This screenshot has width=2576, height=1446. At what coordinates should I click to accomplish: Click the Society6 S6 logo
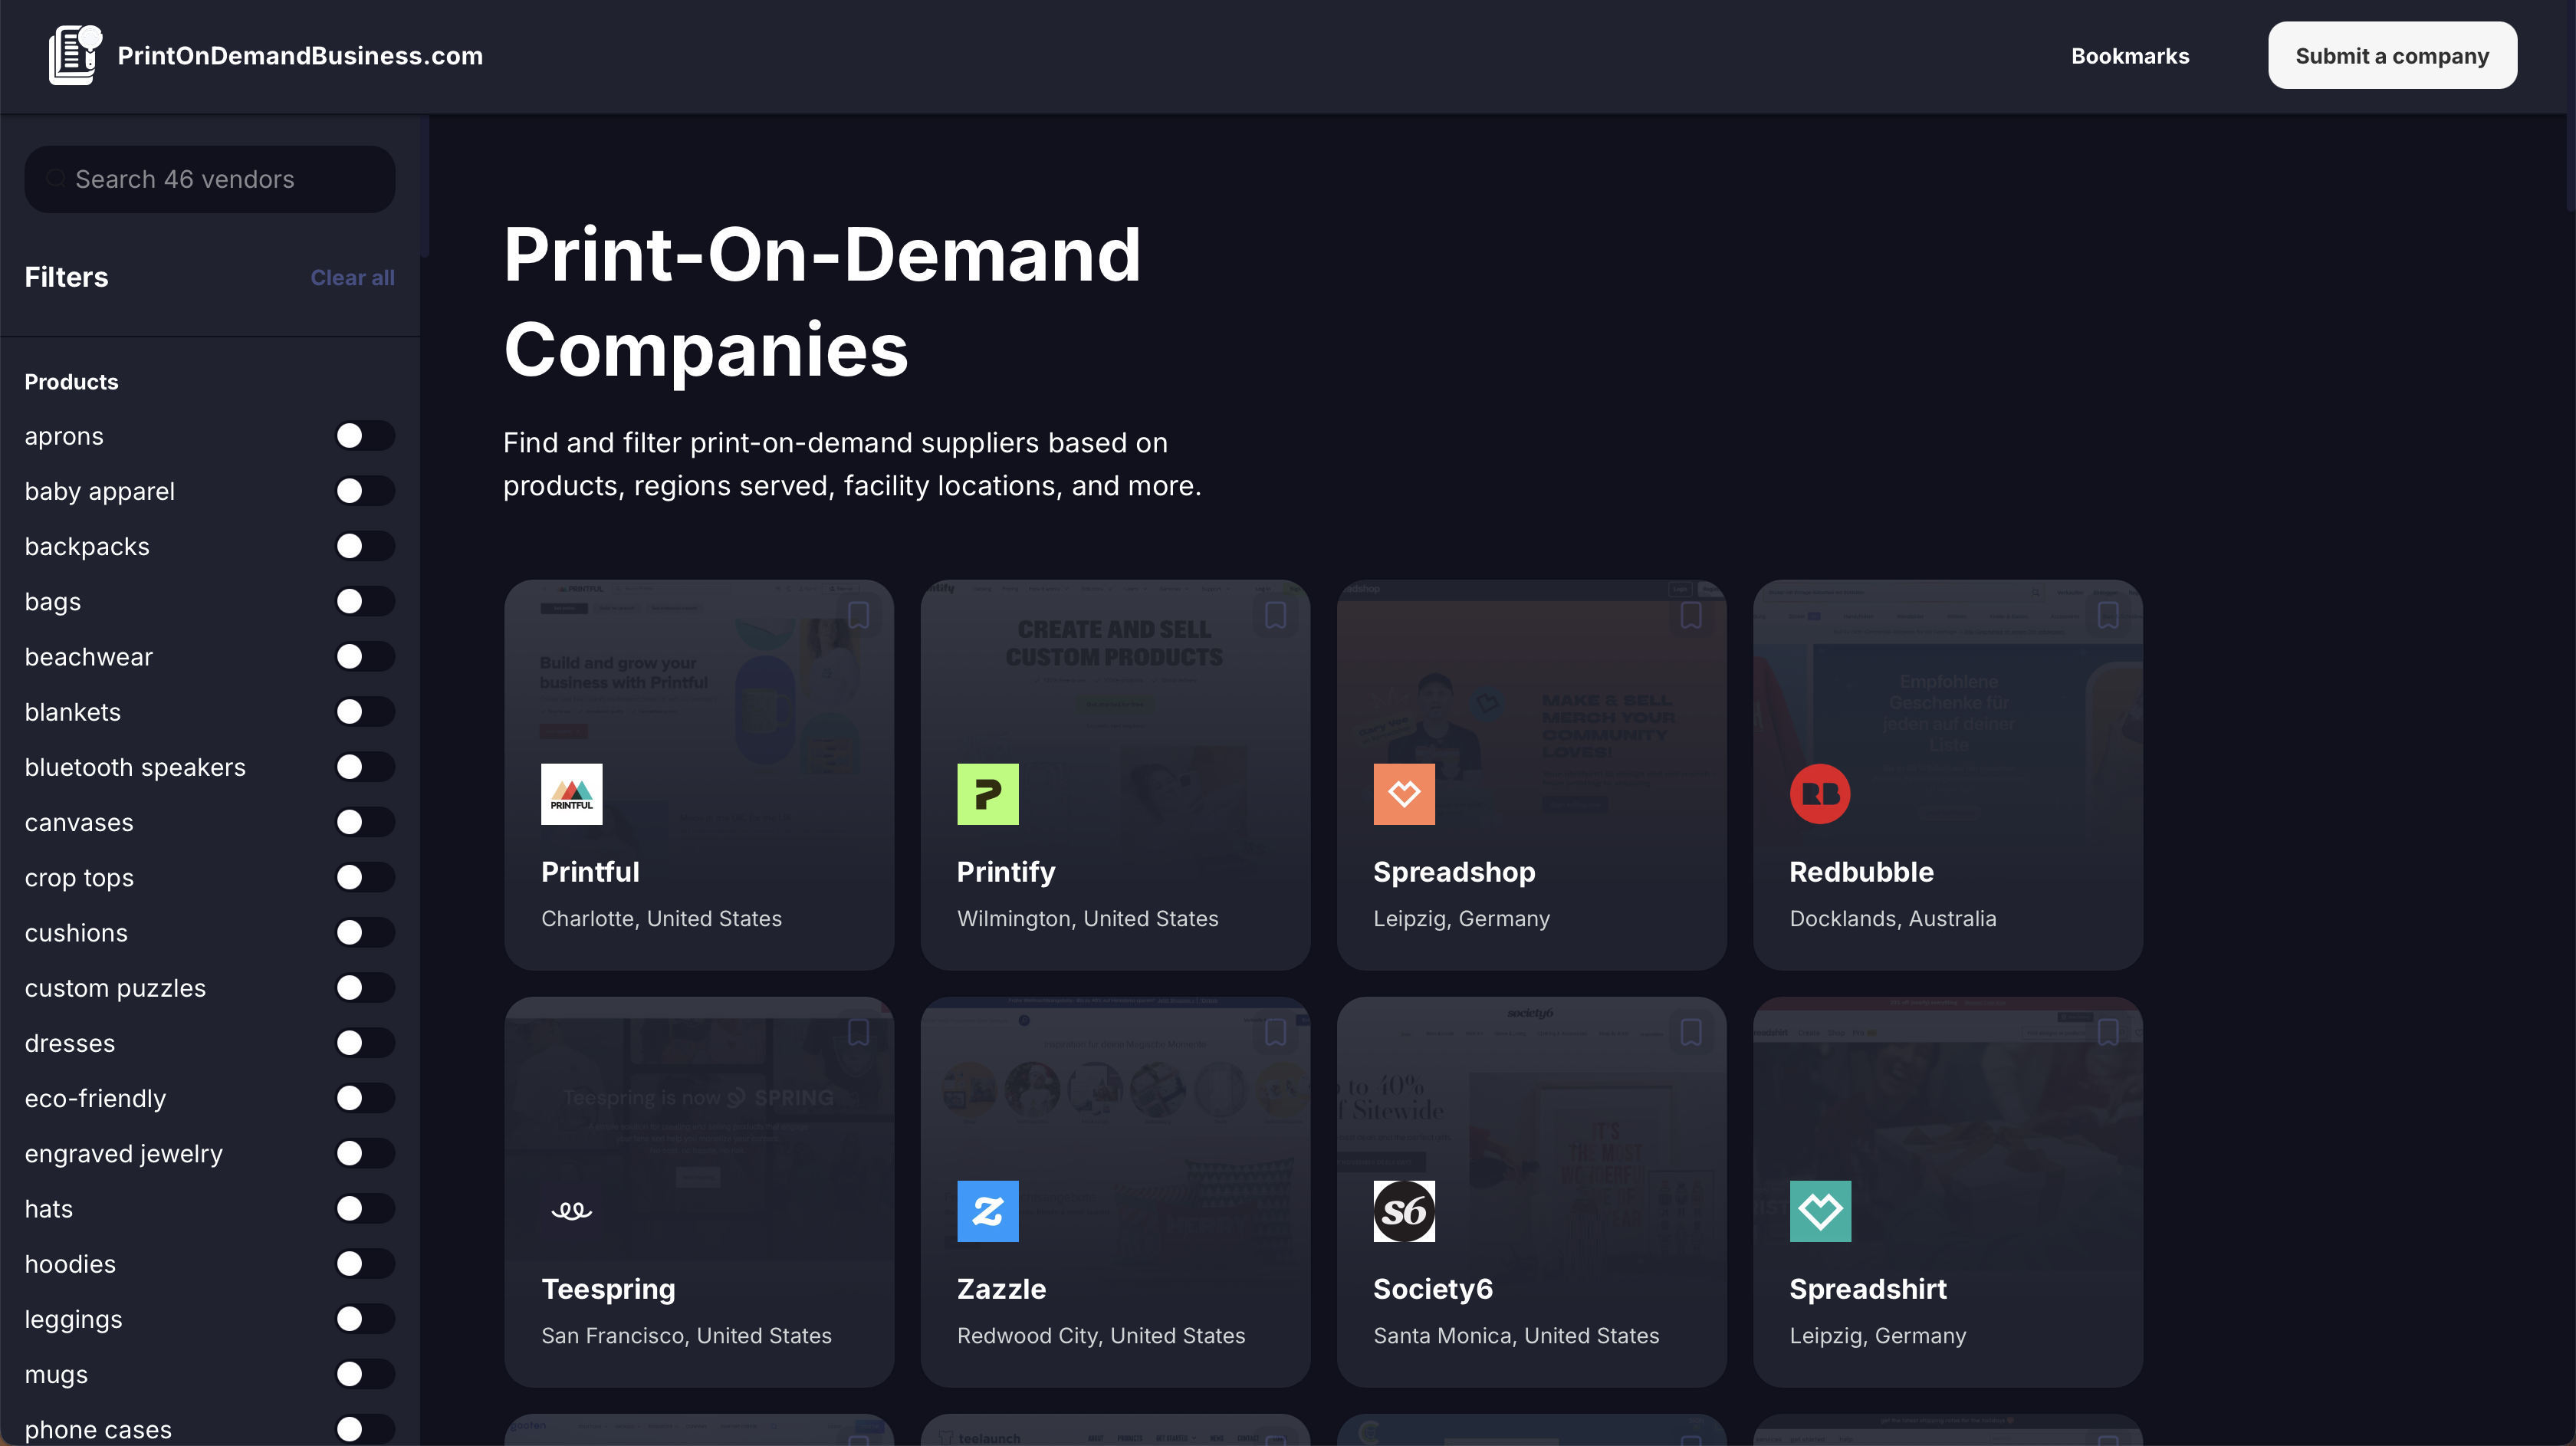1403,1211
